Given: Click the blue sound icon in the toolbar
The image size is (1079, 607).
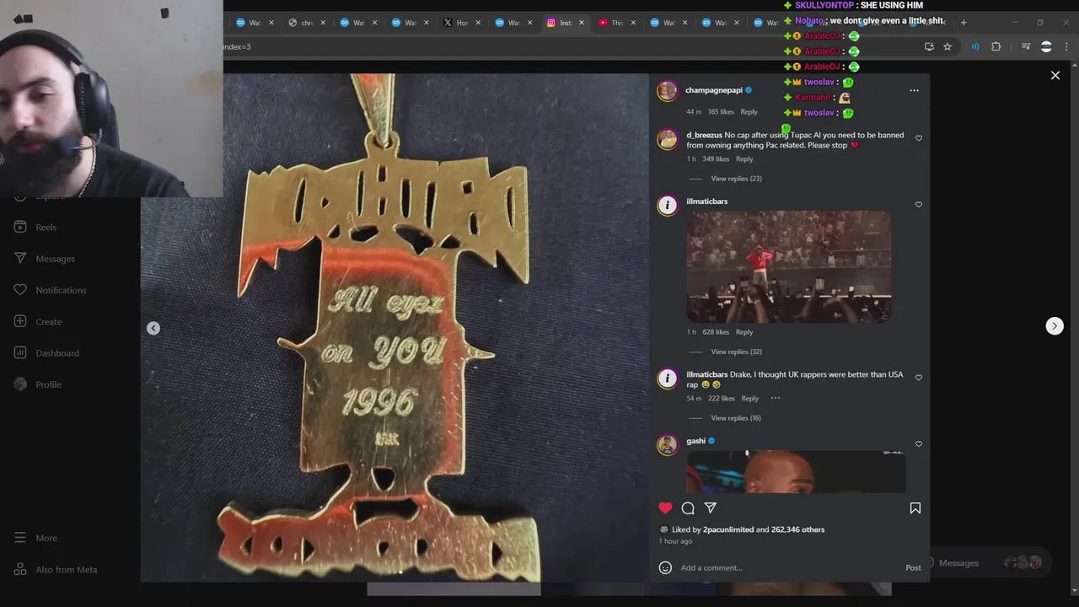Looking at the screenshot, I should (975, 47).
